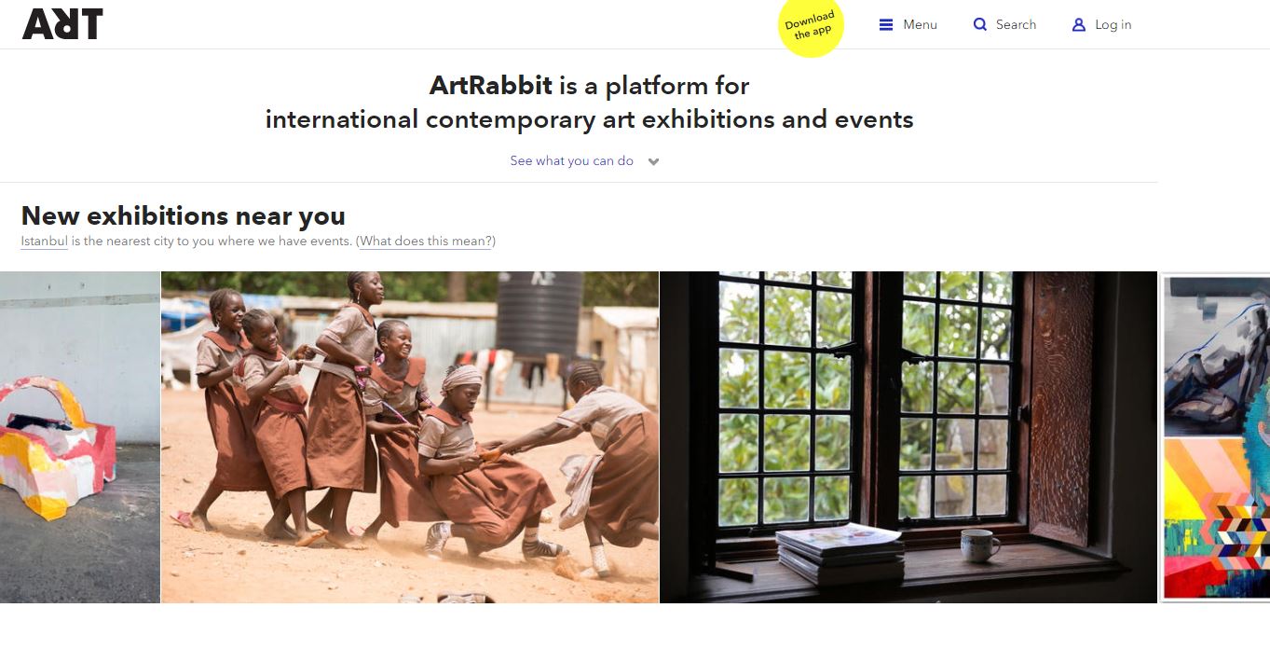Click the magnifying glass search icon
This screenshot has height=649, width=1270.
[980, 25]
